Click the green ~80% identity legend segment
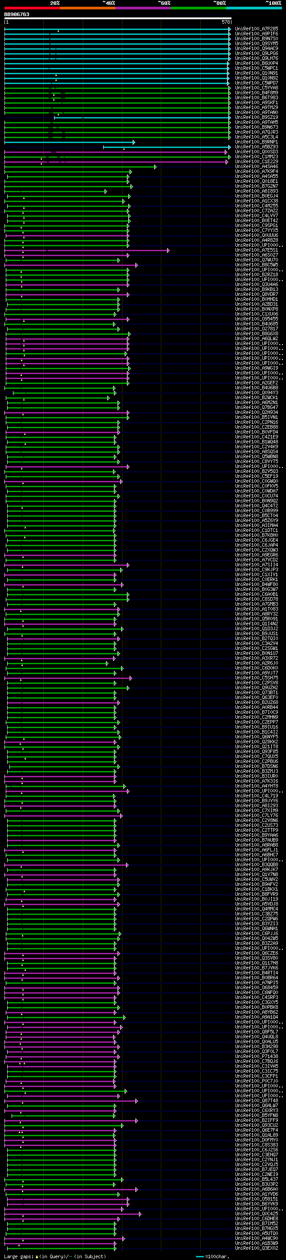Viewport: 286px width, 1260px height. click(x=198, y=8)
